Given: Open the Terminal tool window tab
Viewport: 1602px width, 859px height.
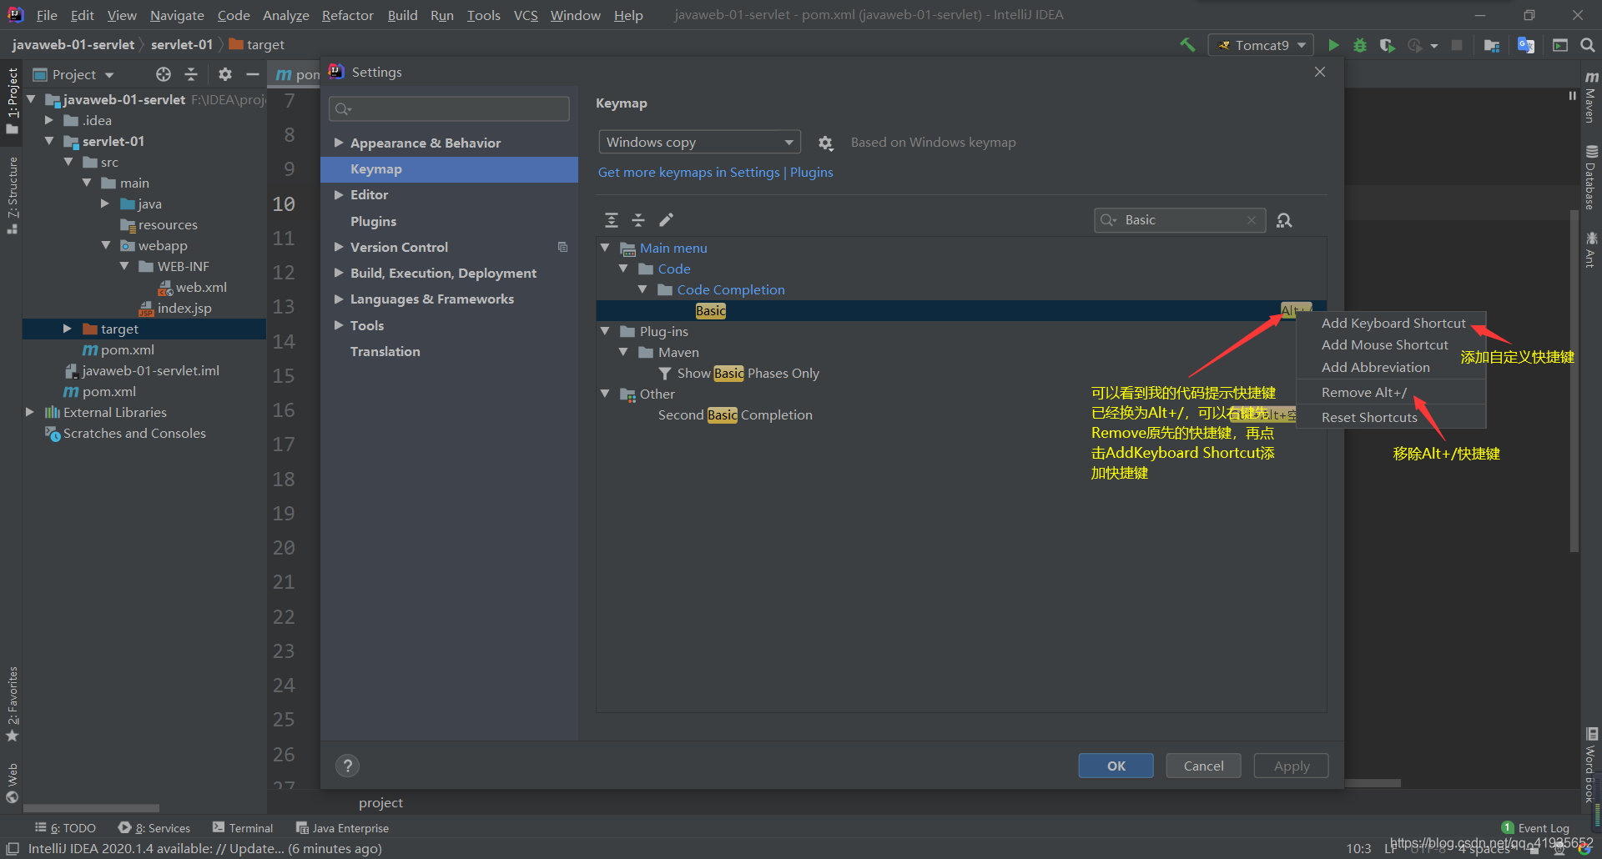Looking at the screenshot, I should coord(243,828).
